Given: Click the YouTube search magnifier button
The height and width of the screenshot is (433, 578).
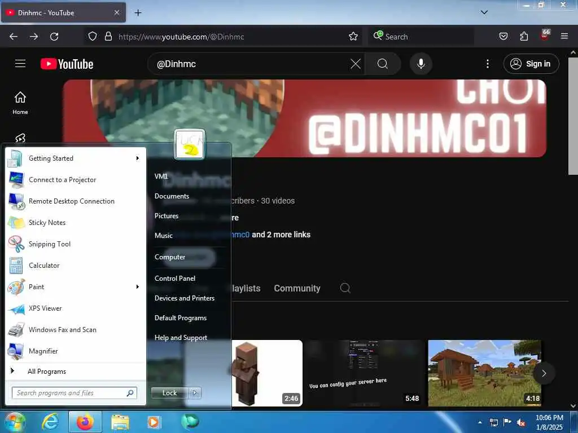Looking at the screenshot, I should point(383,64).
